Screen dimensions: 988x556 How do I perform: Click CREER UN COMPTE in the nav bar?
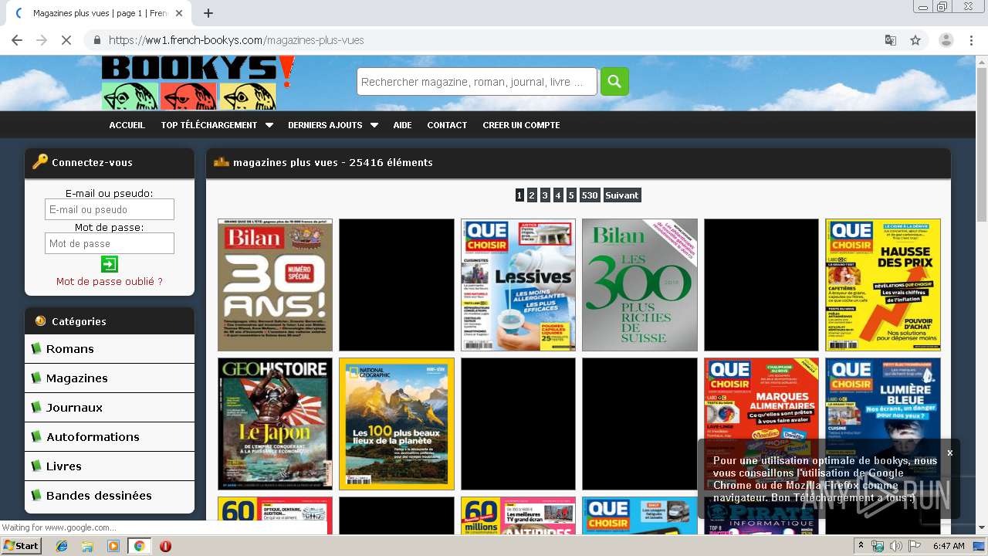521,125
